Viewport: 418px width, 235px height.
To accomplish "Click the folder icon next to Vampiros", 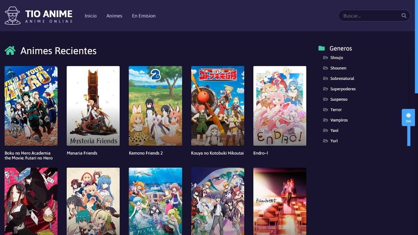I will [x=326, y=120].
